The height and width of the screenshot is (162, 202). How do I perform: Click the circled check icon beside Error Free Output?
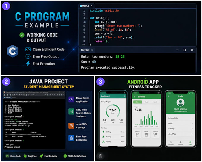[x=28, y=57]
